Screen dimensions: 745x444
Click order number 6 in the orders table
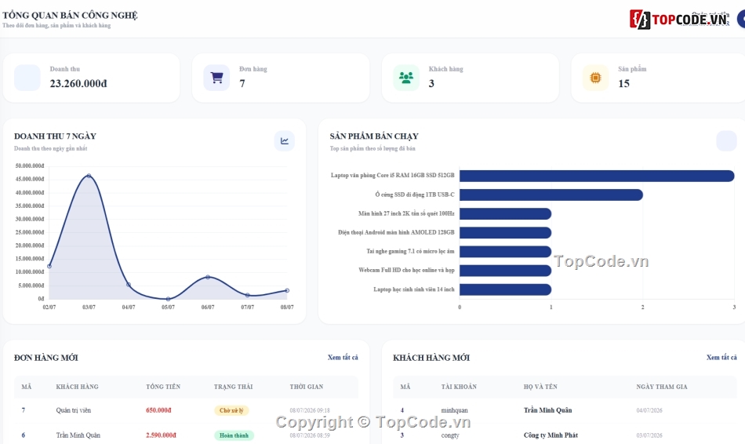pos(24,435)
